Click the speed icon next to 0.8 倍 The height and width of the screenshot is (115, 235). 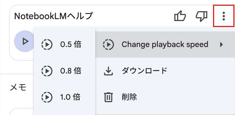point(47,71)
